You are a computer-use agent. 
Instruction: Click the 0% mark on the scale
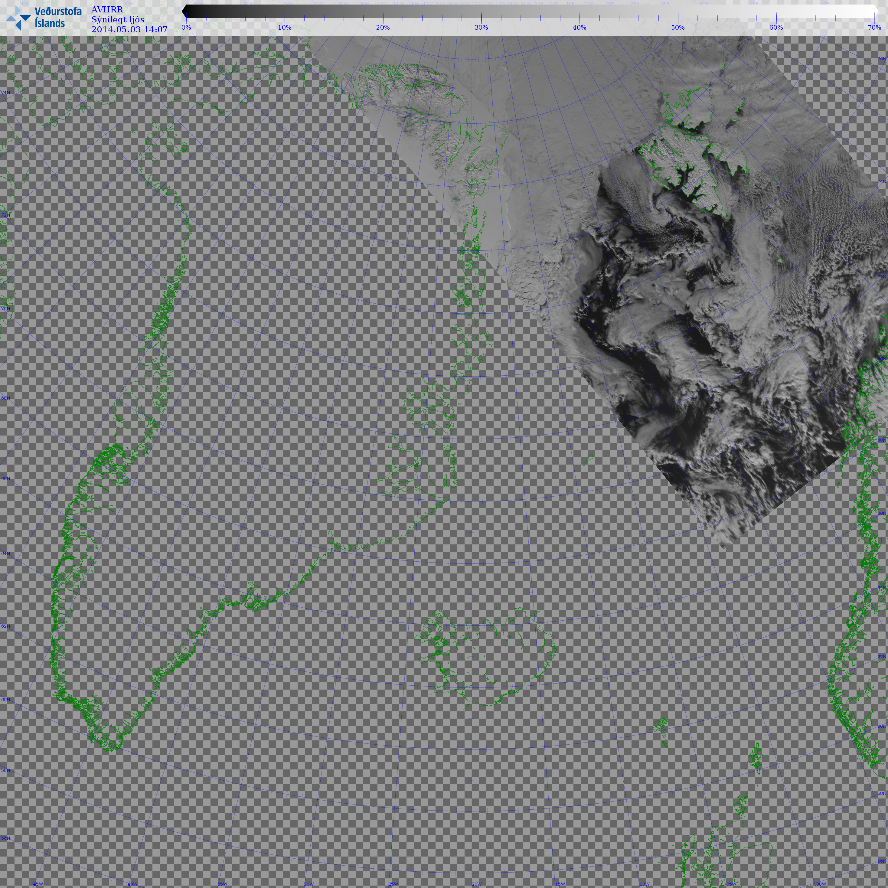coord(186,28)
